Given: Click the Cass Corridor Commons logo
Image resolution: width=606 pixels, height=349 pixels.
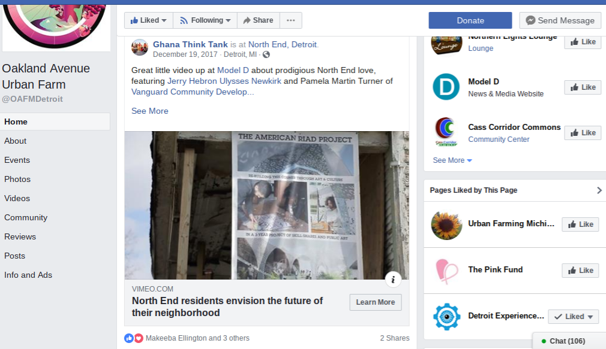Looking at the screenshot, I should [446, 132].
